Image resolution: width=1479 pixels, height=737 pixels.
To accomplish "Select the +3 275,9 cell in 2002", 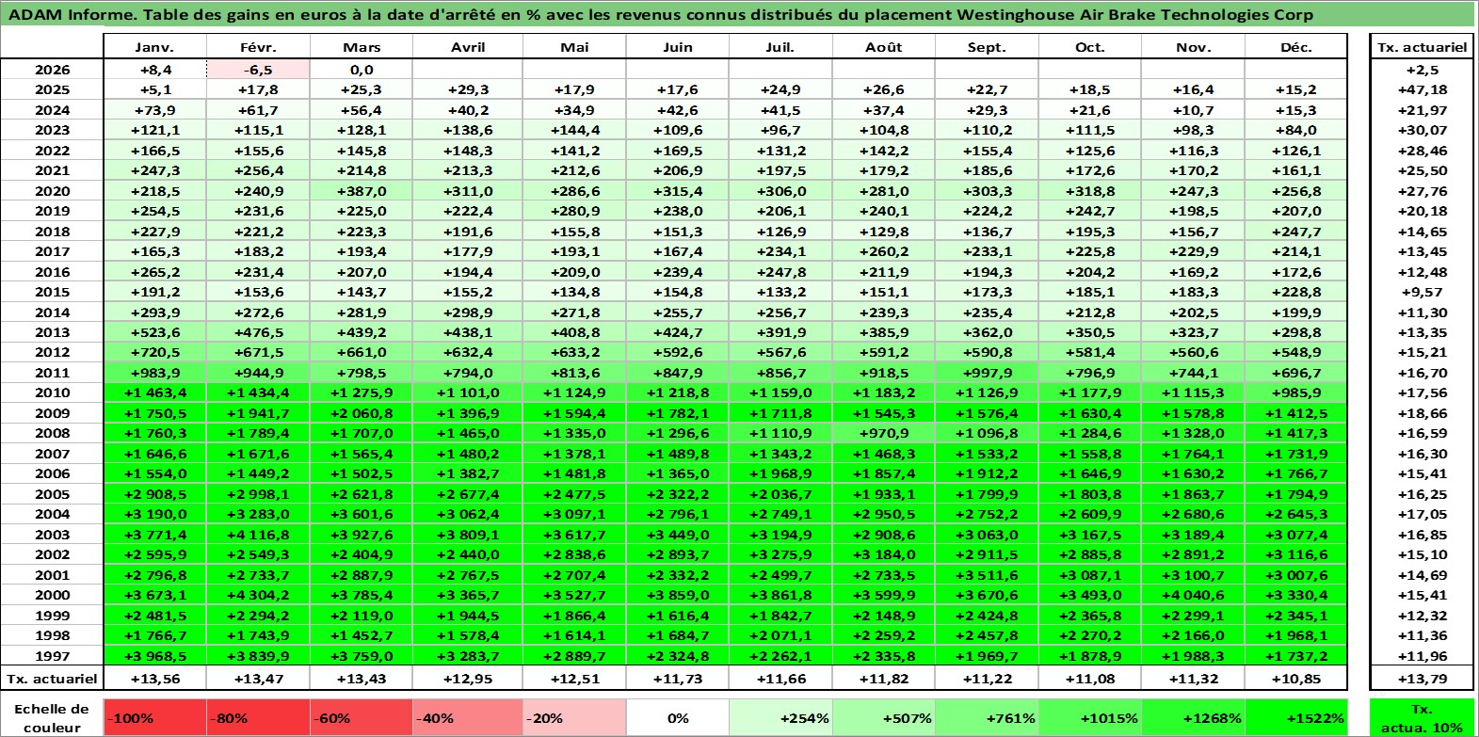I will [x=780, y=554].
